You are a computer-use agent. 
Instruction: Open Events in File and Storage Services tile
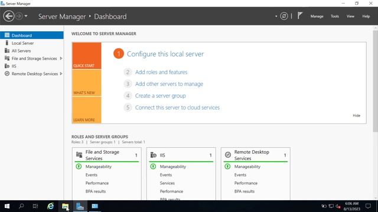click(x=92, y=175)
